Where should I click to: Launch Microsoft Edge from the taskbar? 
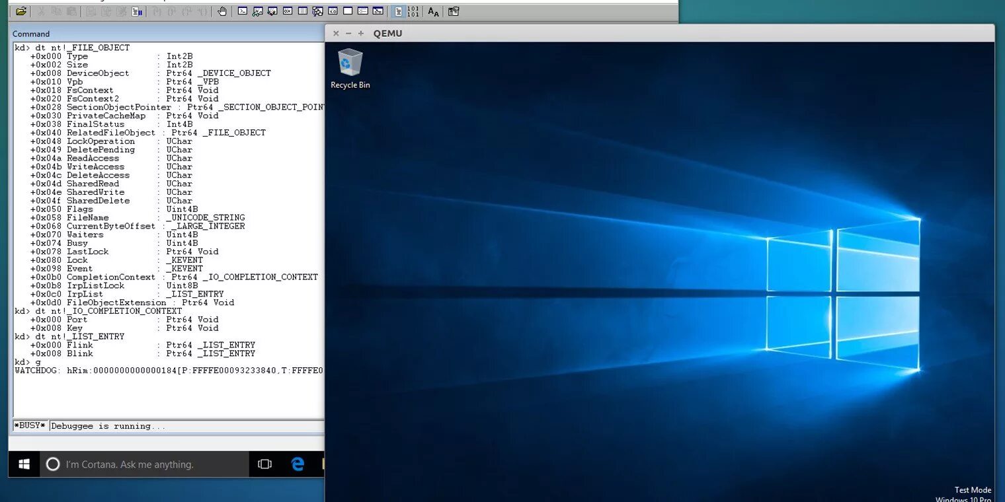(x=298, y=464)
